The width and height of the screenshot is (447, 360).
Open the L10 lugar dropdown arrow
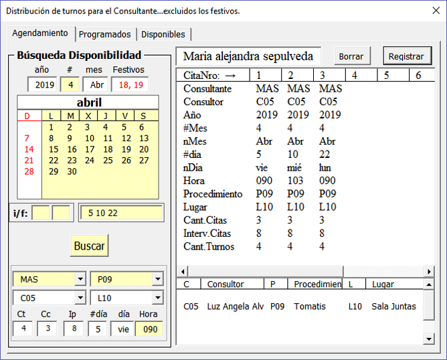[x=158, y=298]
